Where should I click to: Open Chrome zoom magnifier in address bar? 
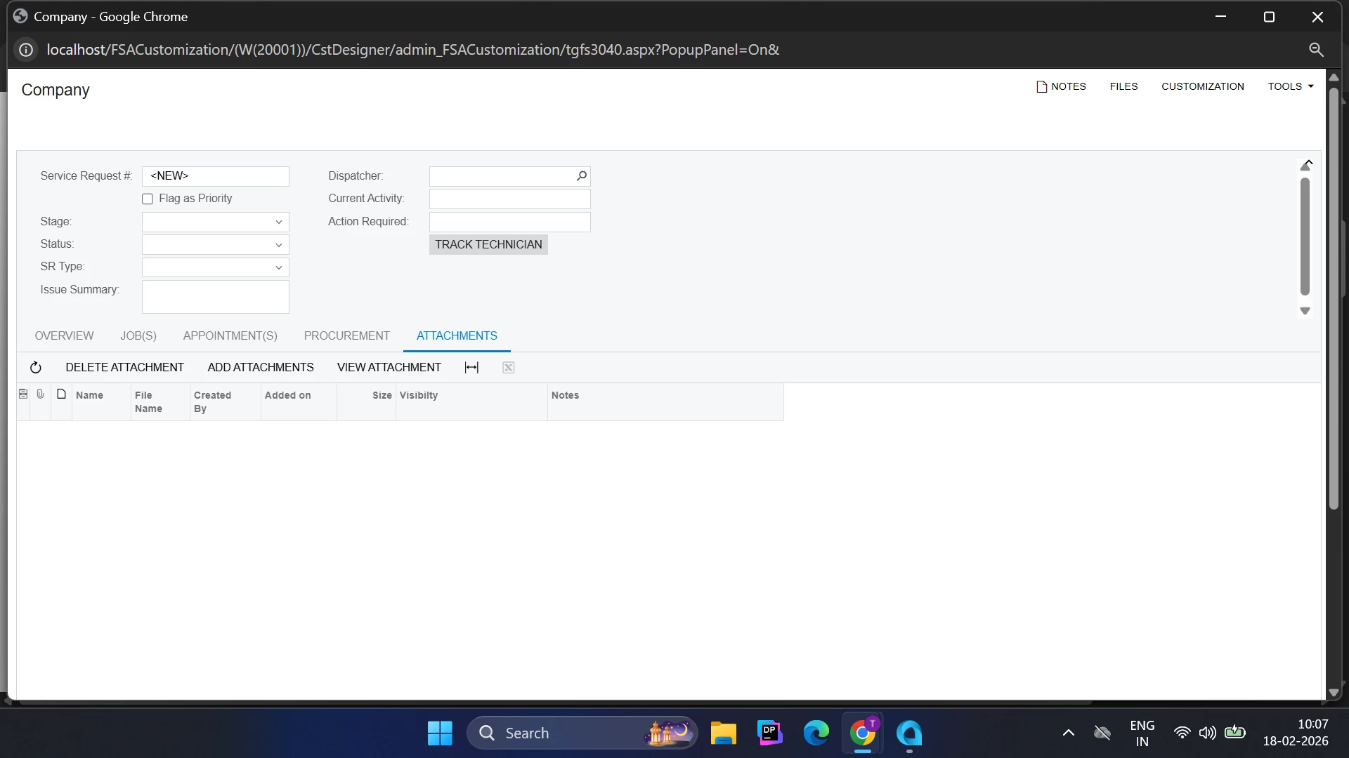tap(1316, 50)
